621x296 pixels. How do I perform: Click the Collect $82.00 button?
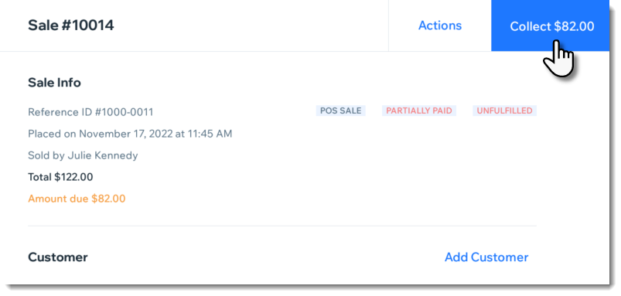pos(551,26)
